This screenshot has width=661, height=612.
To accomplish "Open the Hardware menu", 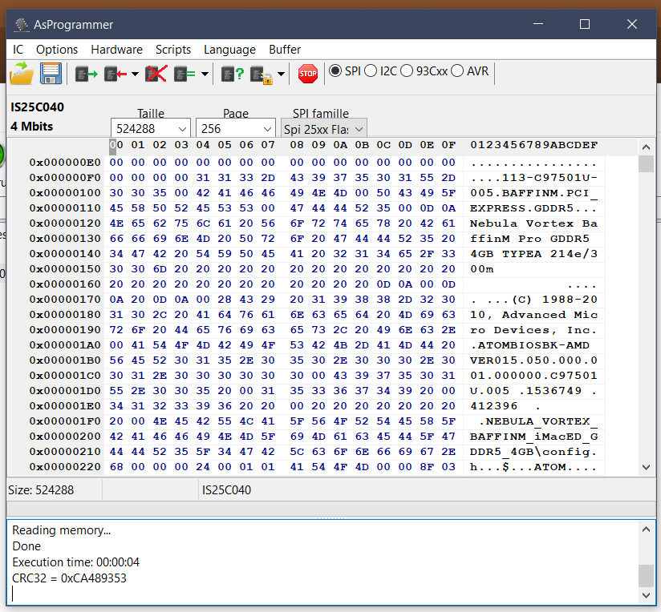I will (117, 50).
